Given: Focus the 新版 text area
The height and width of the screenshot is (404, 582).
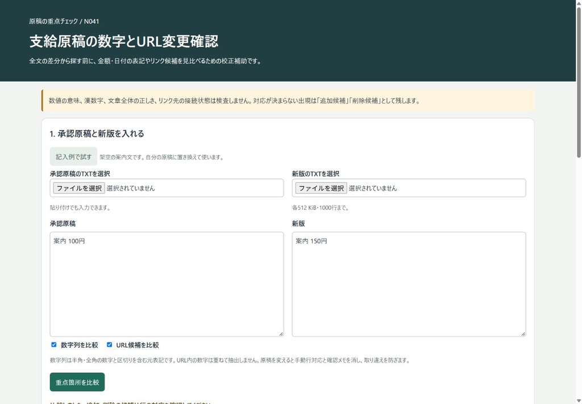Looking at the screenshot, I should click(409, 284).
